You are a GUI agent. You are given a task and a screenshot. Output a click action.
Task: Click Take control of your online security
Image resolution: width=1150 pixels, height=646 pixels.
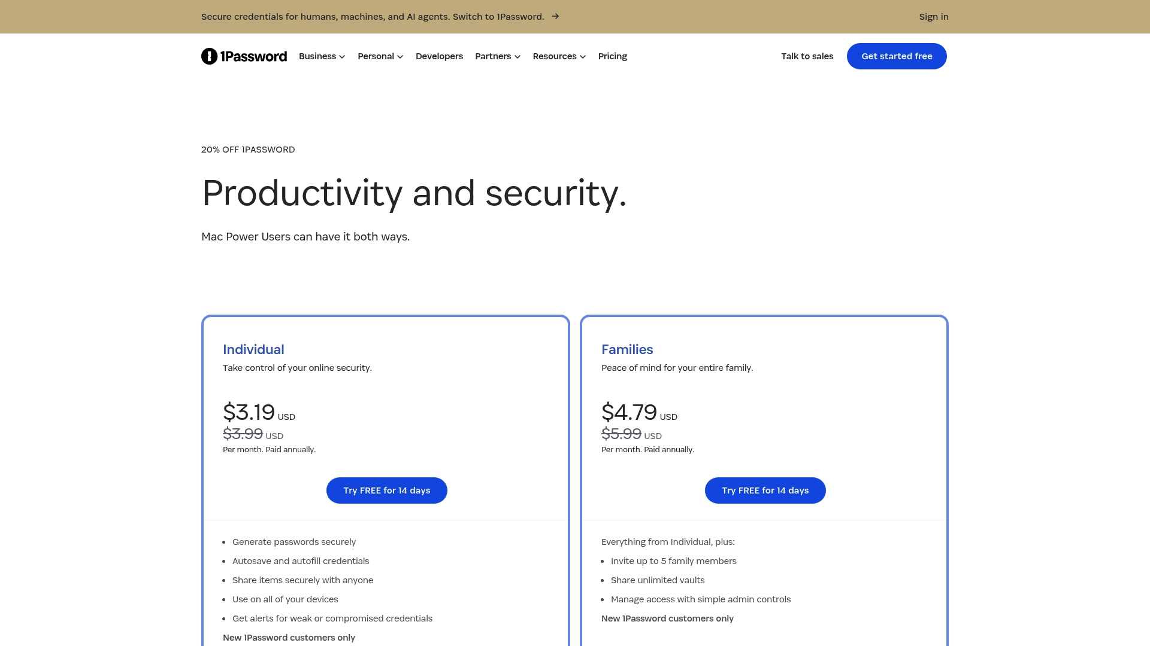(x=297, y=368)
